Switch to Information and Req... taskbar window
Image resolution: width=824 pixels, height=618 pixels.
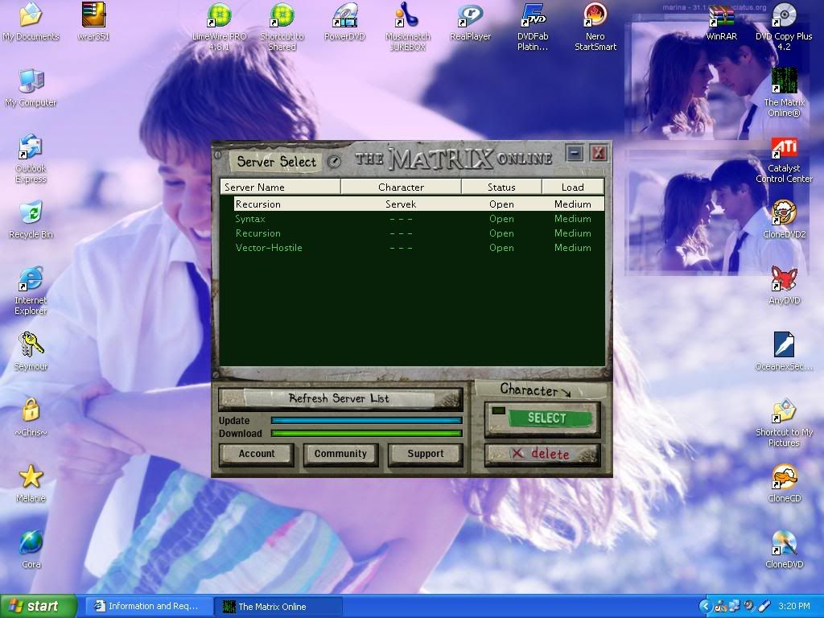149,607
